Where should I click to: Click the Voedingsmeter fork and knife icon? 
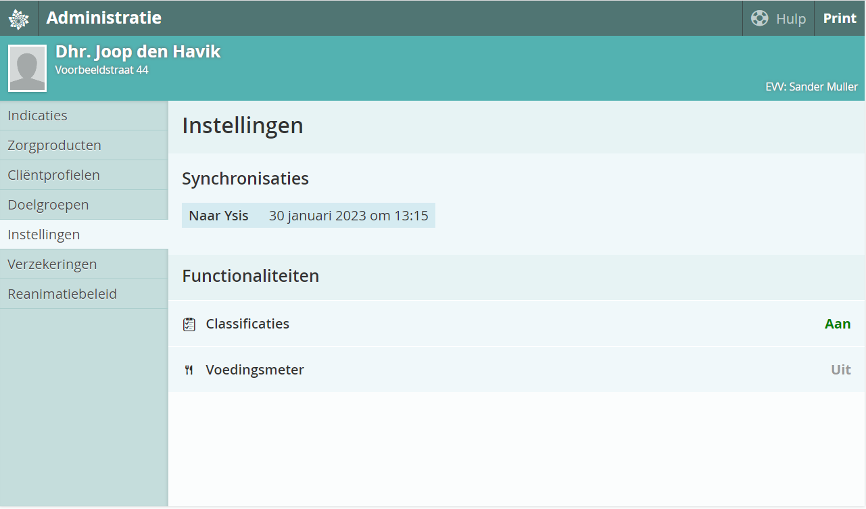point(189,370)
